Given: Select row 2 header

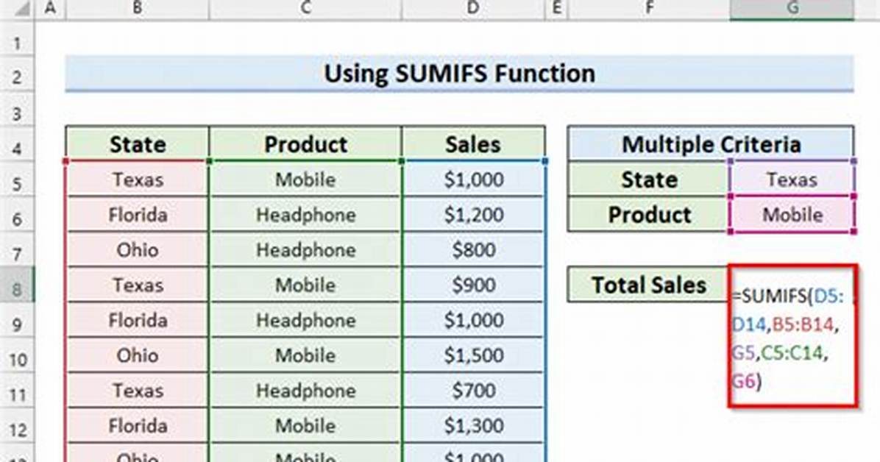Looking at the screenshot, I should (17, 75).
